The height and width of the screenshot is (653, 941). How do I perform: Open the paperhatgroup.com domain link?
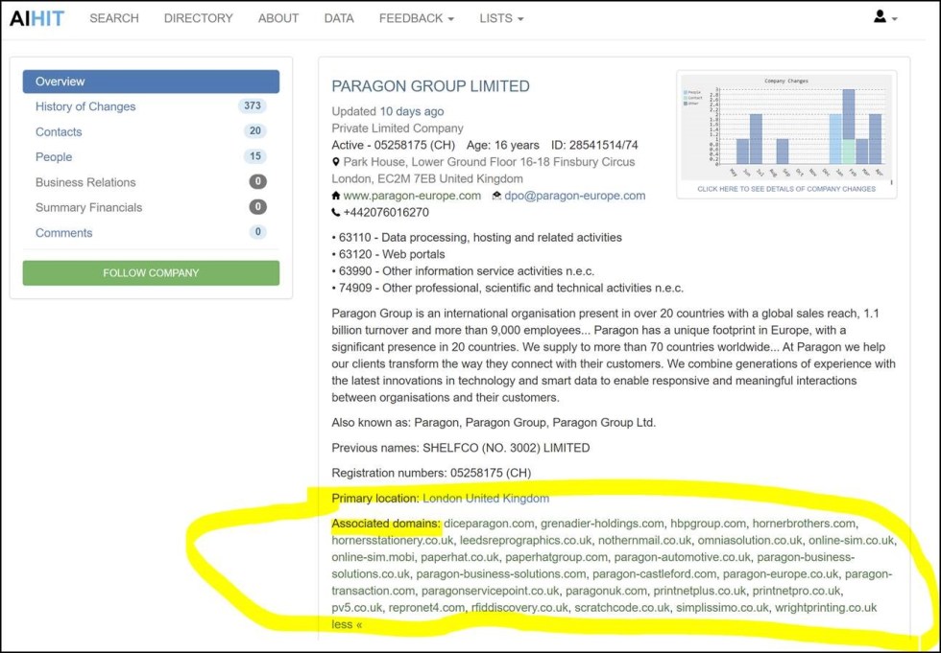point(556,557)
